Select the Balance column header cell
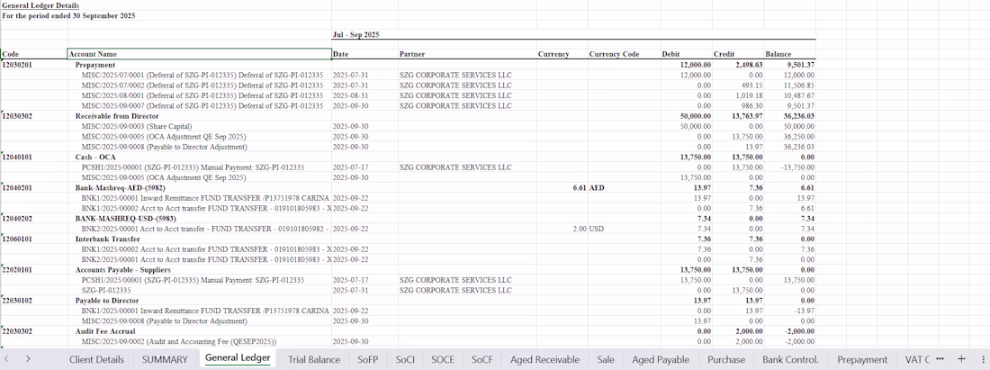 tap(790, 54)
